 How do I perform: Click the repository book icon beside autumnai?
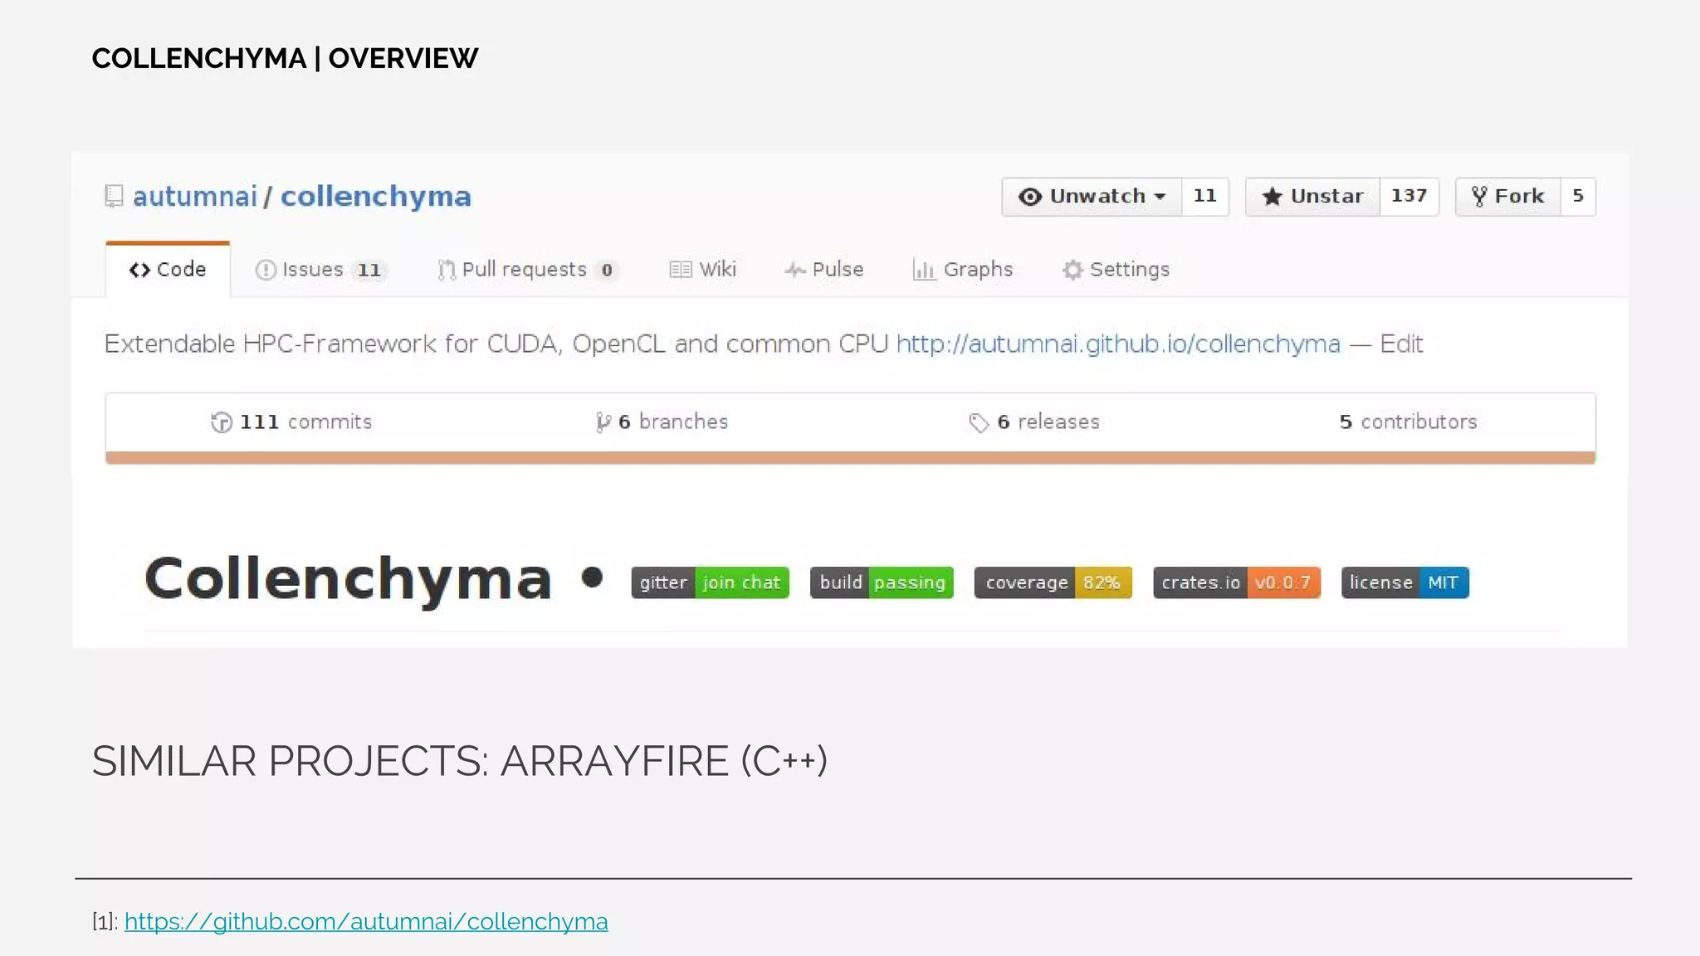[115, 197]
